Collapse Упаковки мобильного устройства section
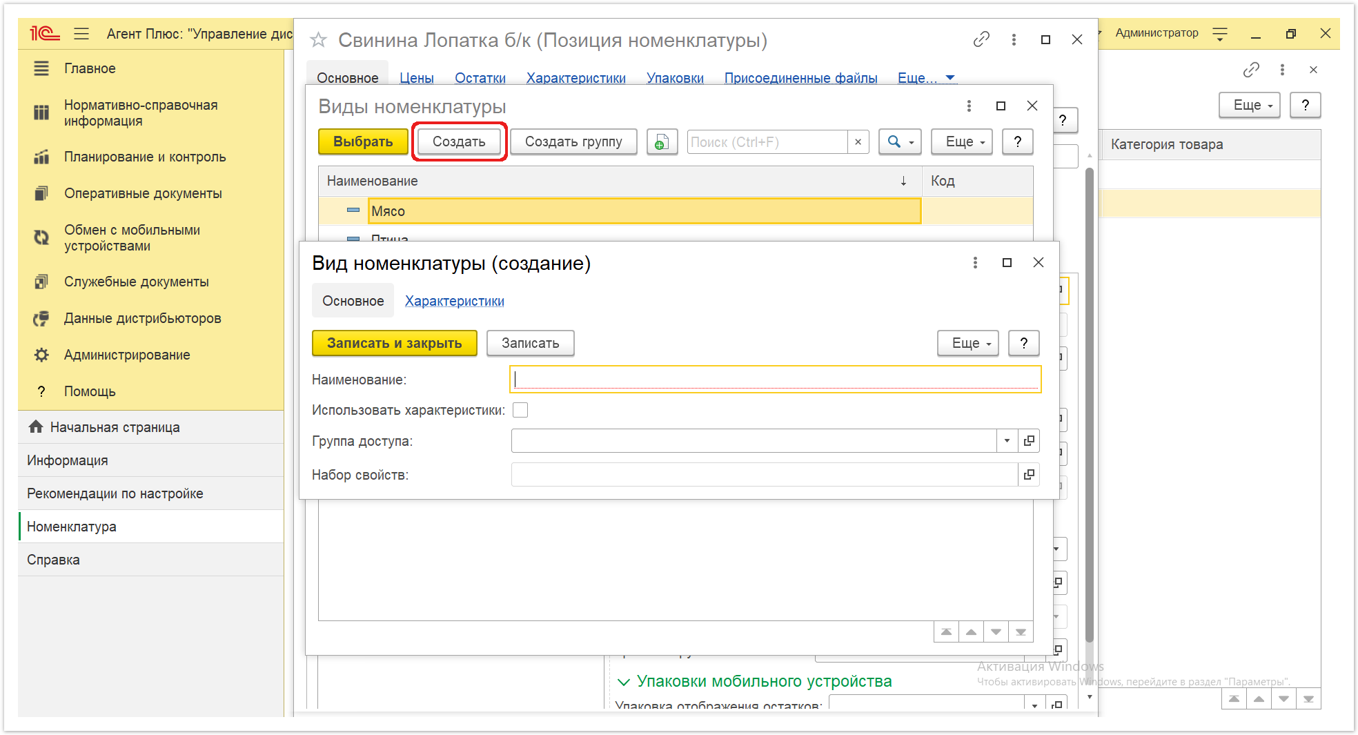The height and width of the screenshot is (735, 1358). coord(624,682)
